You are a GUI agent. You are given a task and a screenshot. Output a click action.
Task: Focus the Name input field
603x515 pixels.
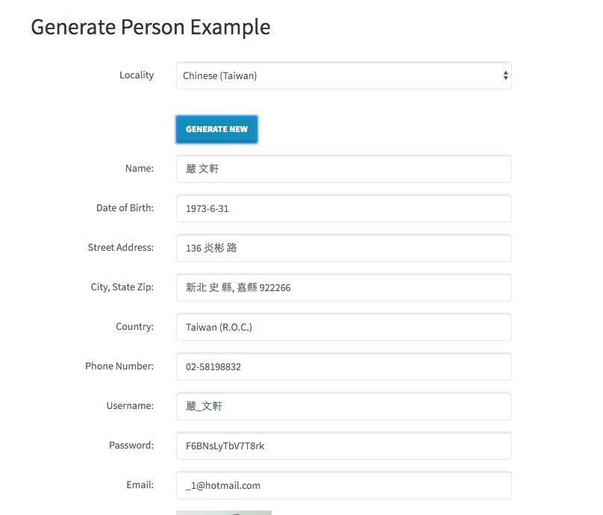(x=344, y=169)
